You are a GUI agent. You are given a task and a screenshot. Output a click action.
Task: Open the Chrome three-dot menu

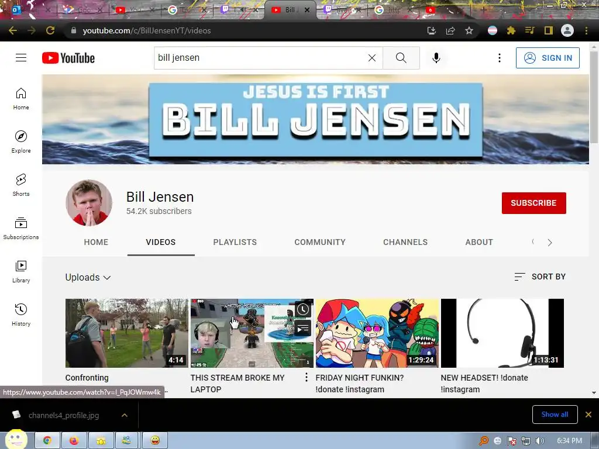[x=586, y=30]
